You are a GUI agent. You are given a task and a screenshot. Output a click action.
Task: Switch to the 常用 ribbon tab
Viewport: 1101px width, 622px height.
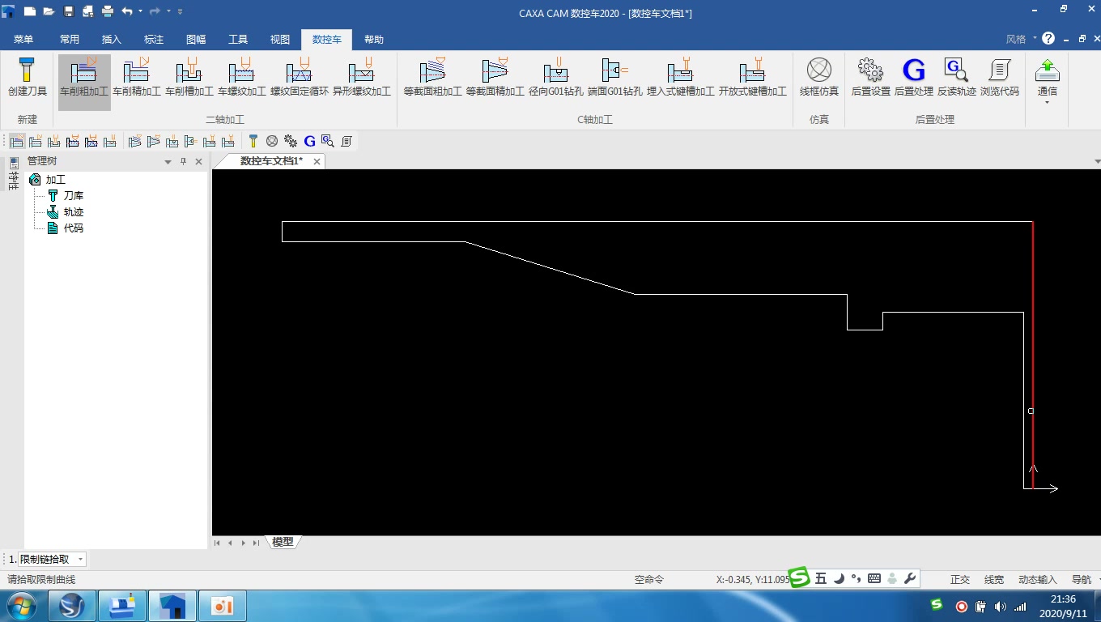(x=70, y=40)
